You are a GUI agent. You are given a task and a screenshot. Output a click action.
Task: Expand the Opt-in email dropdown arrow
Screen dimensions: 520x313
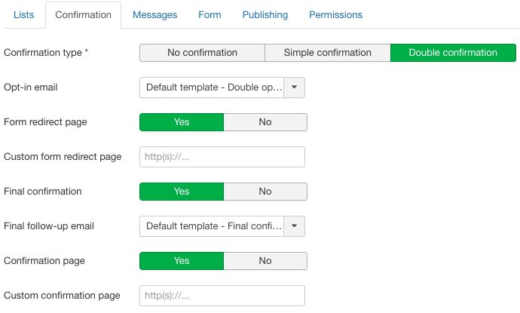tap(295, 87)
